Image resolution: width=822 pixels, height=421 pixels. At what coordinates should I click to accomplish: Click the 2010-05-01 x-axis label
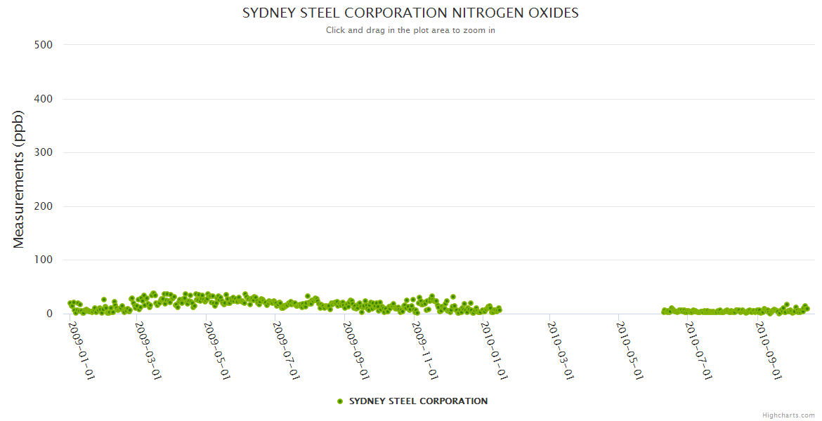630,350
